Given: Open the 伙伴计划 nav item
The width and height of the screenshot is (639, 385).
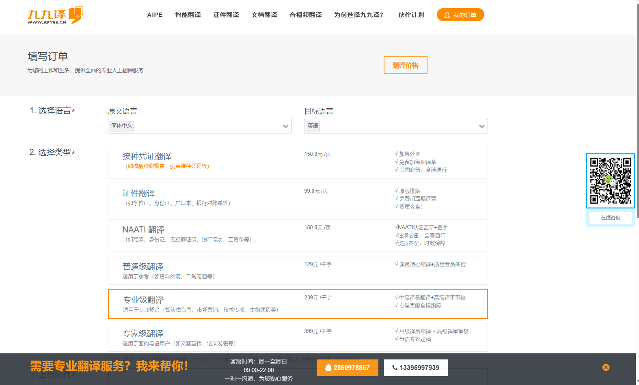Looking at the screenshot, I should [x=411, y=15].
